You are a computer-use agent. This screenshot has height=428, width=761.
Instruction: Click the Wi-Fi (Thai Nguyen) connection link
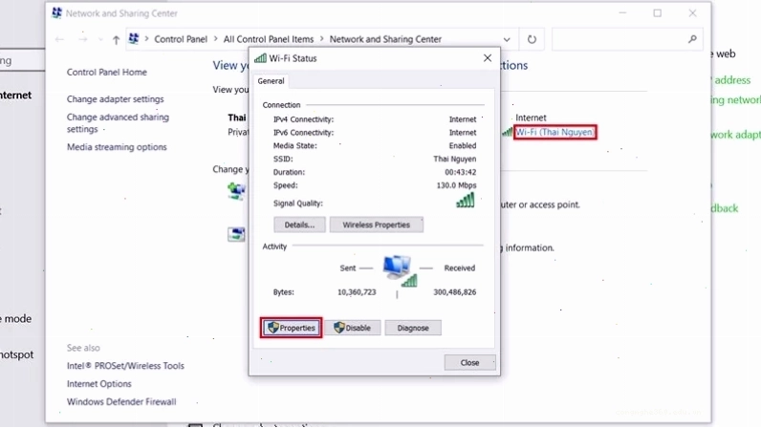pos(554,132)
